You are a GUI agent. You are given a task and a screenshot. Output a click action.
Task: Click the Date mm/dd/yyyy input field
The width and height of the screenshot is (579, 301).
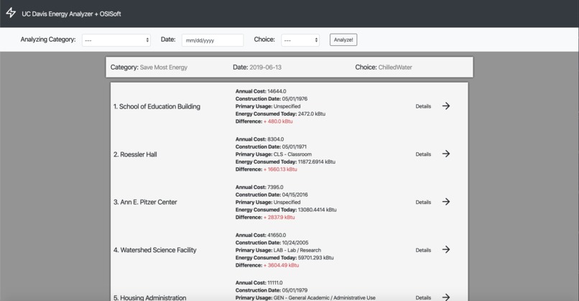point(213,40)
